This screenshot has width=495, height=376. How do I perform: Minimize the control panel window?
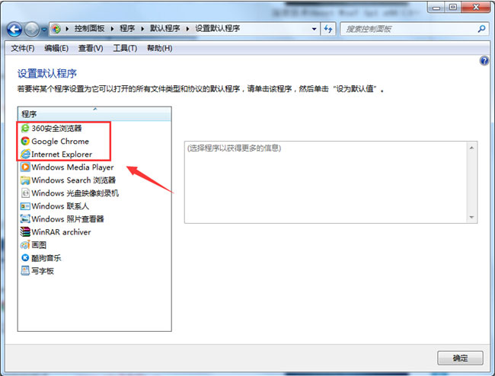tap(436, 7)
